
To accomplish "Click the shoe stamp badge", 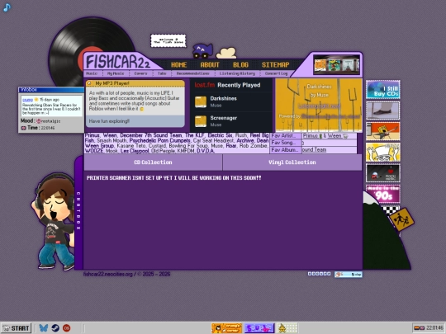I will pyautogui.click(x=383, y=111).
